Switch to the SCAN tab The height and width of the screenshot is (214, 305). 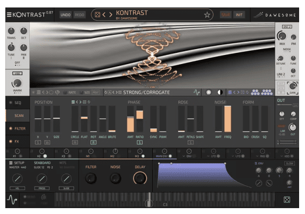pyautogui.click(x=18, y=115)
